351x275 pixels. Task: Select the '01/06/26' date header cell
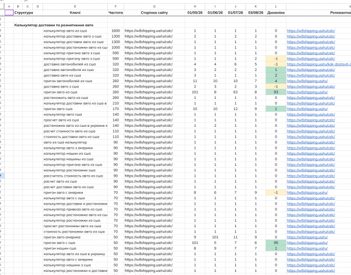(x=215, y=13)
